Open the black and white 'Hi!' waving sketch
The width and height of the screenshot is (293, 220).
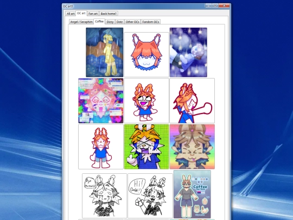(150, 196)
